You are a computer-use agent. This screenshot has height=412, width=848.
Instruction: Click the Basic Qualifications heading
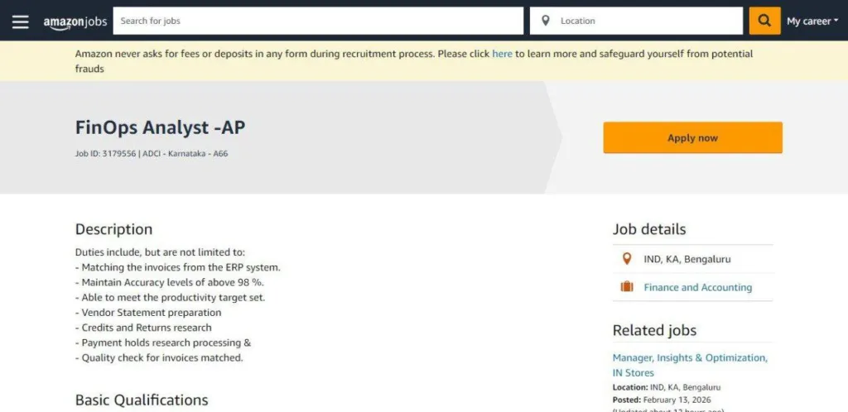click(141, 400)
